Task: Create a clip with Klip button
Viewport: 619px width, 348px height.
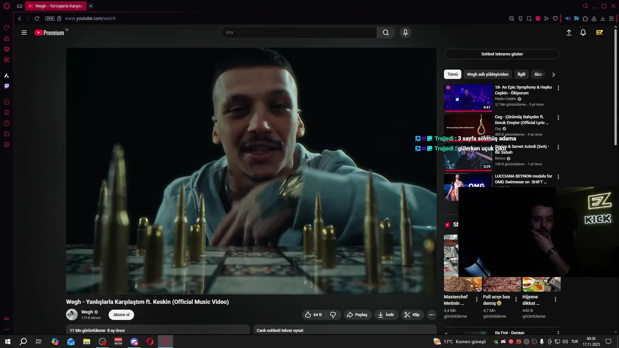Action: (412, 315)
